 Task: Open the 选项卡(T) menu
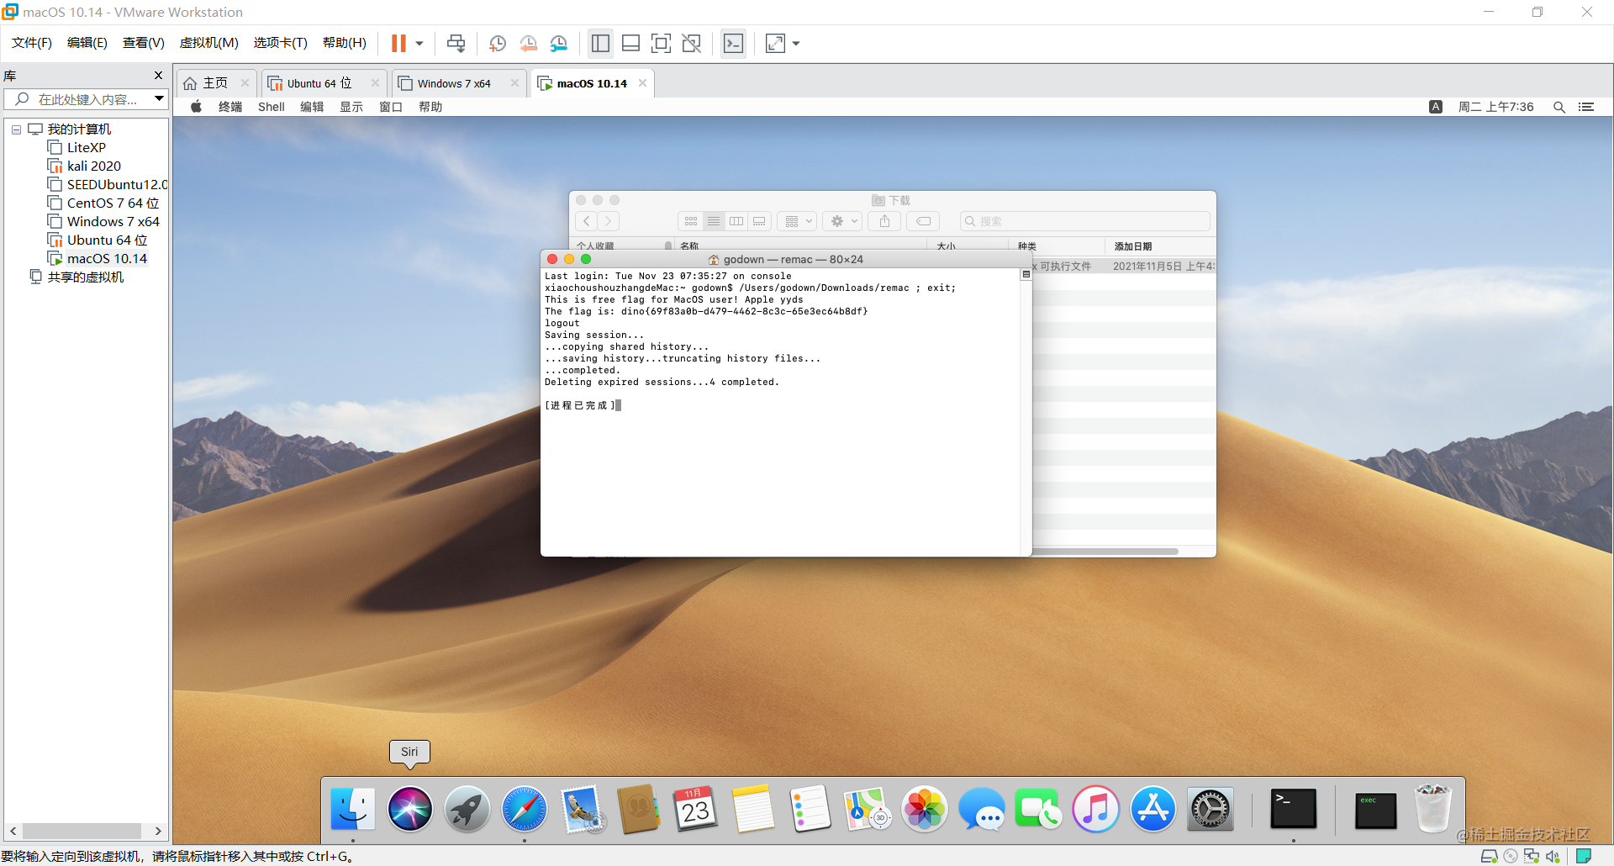click(281, 43)
